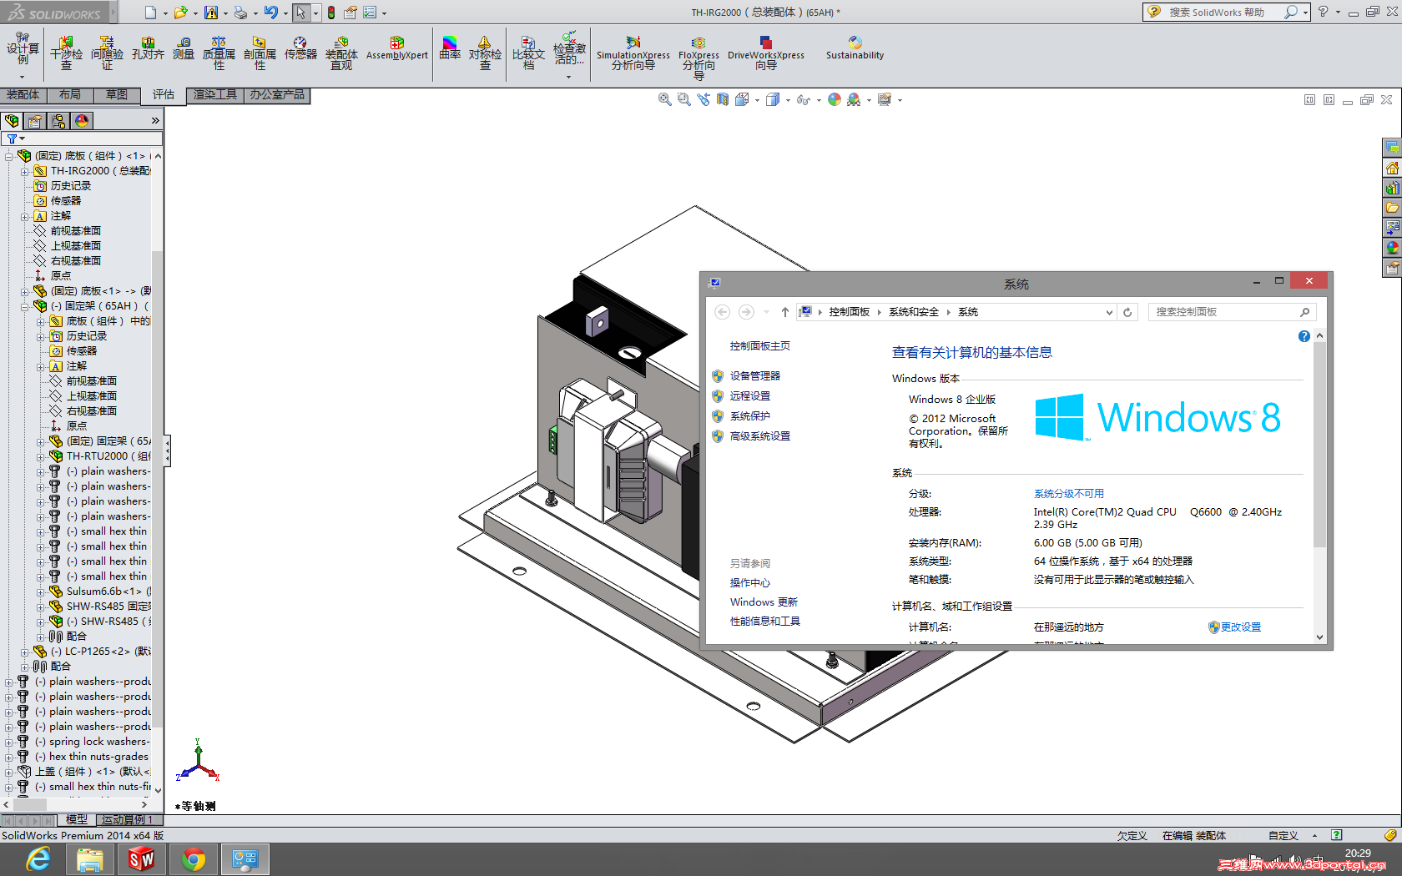
Task: Open the SolidWorks Resources task pane tab
Action: click(1392, 168)
